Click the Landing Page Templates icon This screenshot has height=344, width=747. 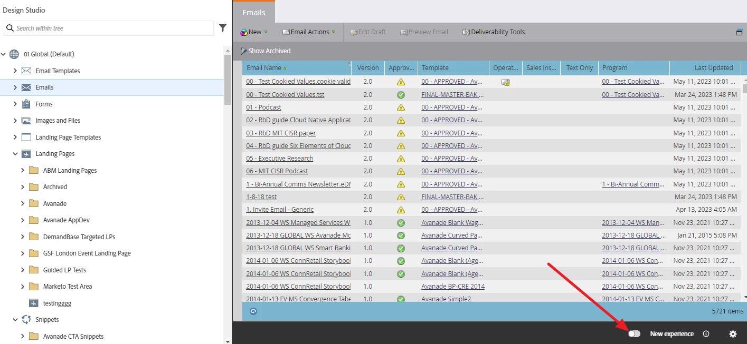(26, 137)
